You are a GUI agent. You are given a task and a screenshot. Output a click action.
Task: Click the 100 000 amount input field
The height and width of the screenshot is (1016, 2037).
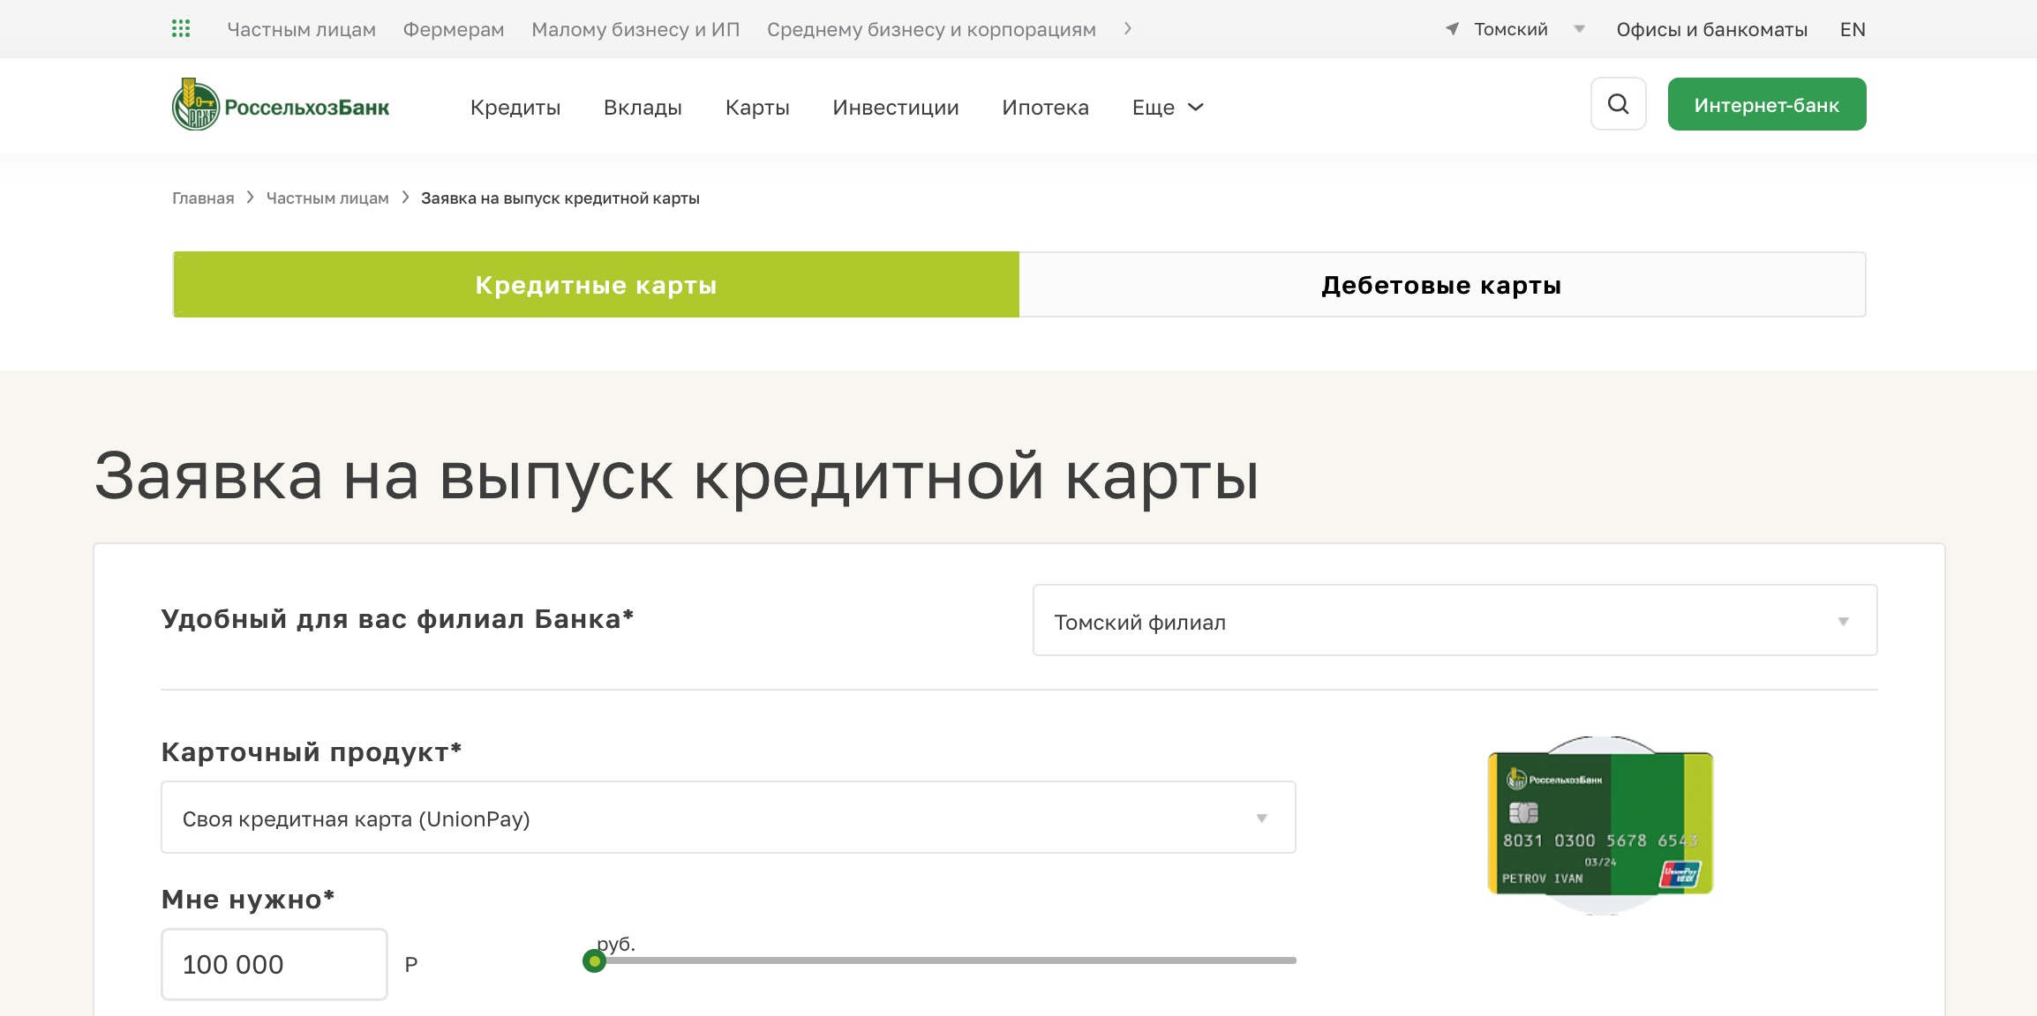[x=274, y=964]
